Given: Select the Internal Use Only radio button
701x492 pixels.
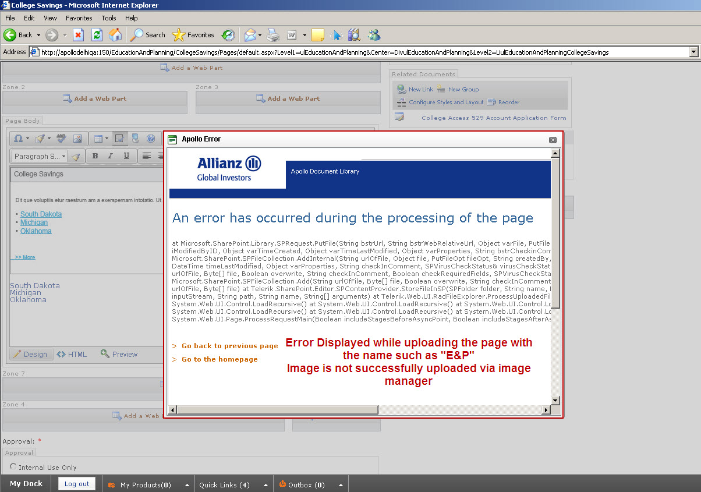Looking at the screenshot, I should (x=13, y=467).
